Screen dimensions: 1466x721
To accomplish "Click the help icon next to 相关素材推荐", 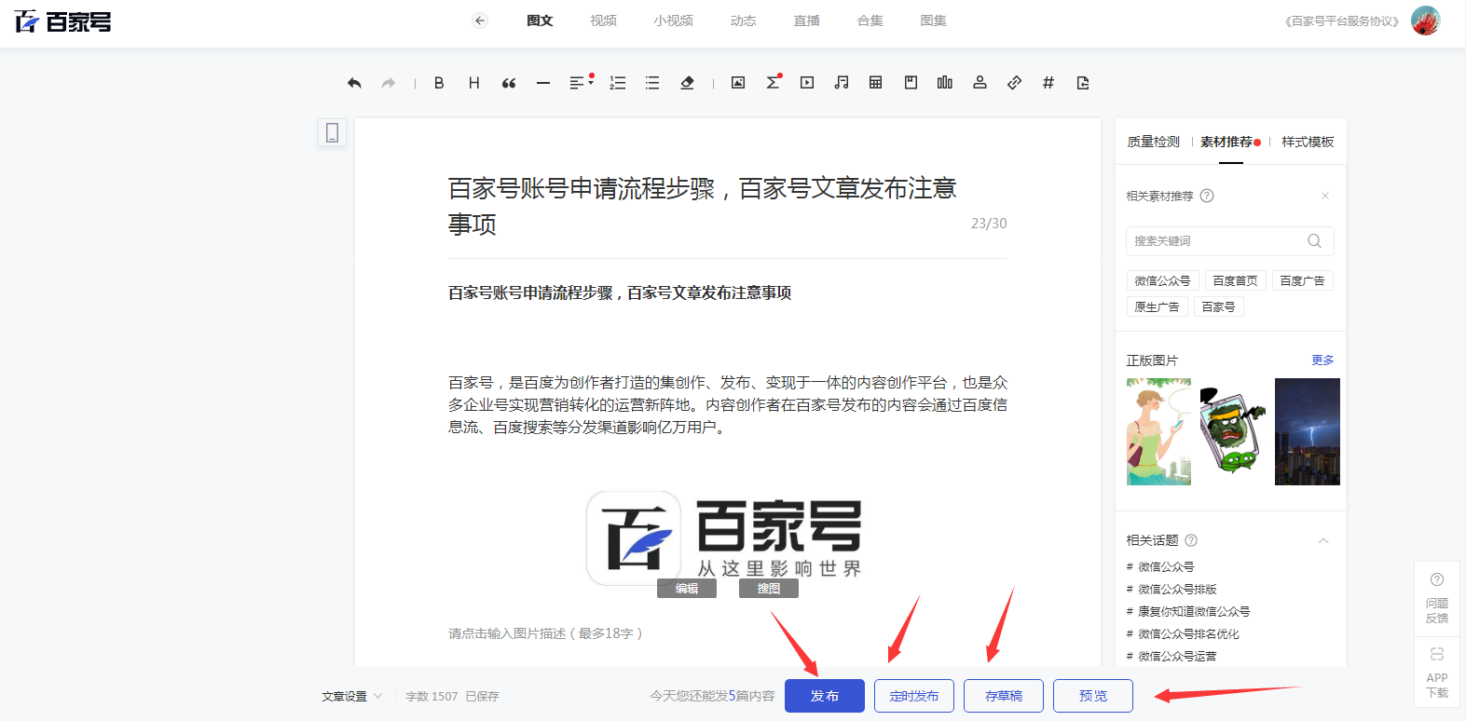I will pos(1207,196).
